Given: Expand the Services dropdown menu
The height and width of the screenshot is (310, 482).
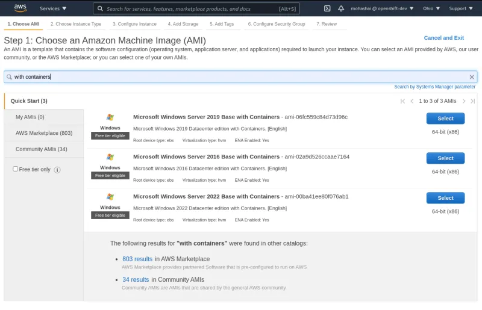Looking at the screenshot, I should [x=54, y=8].
